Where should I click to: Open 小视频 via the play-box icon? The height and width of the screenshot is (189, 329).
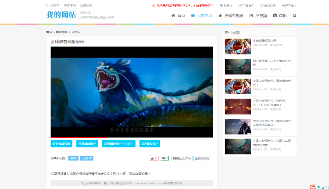click(x=258, y=15)
